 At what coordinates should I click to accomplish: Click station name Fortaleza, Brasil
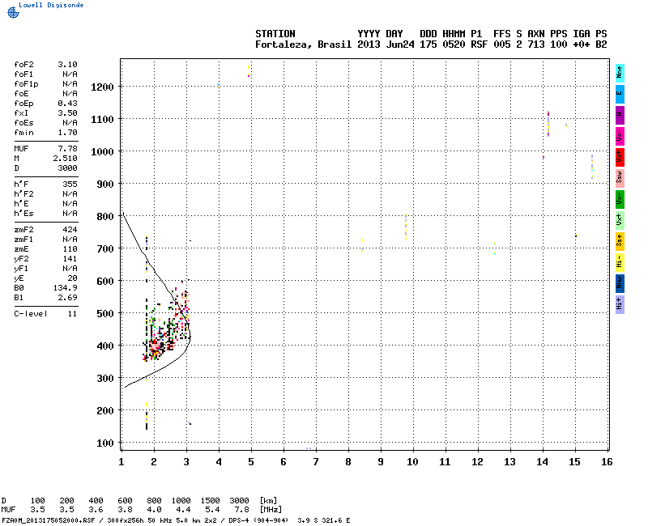303,45
